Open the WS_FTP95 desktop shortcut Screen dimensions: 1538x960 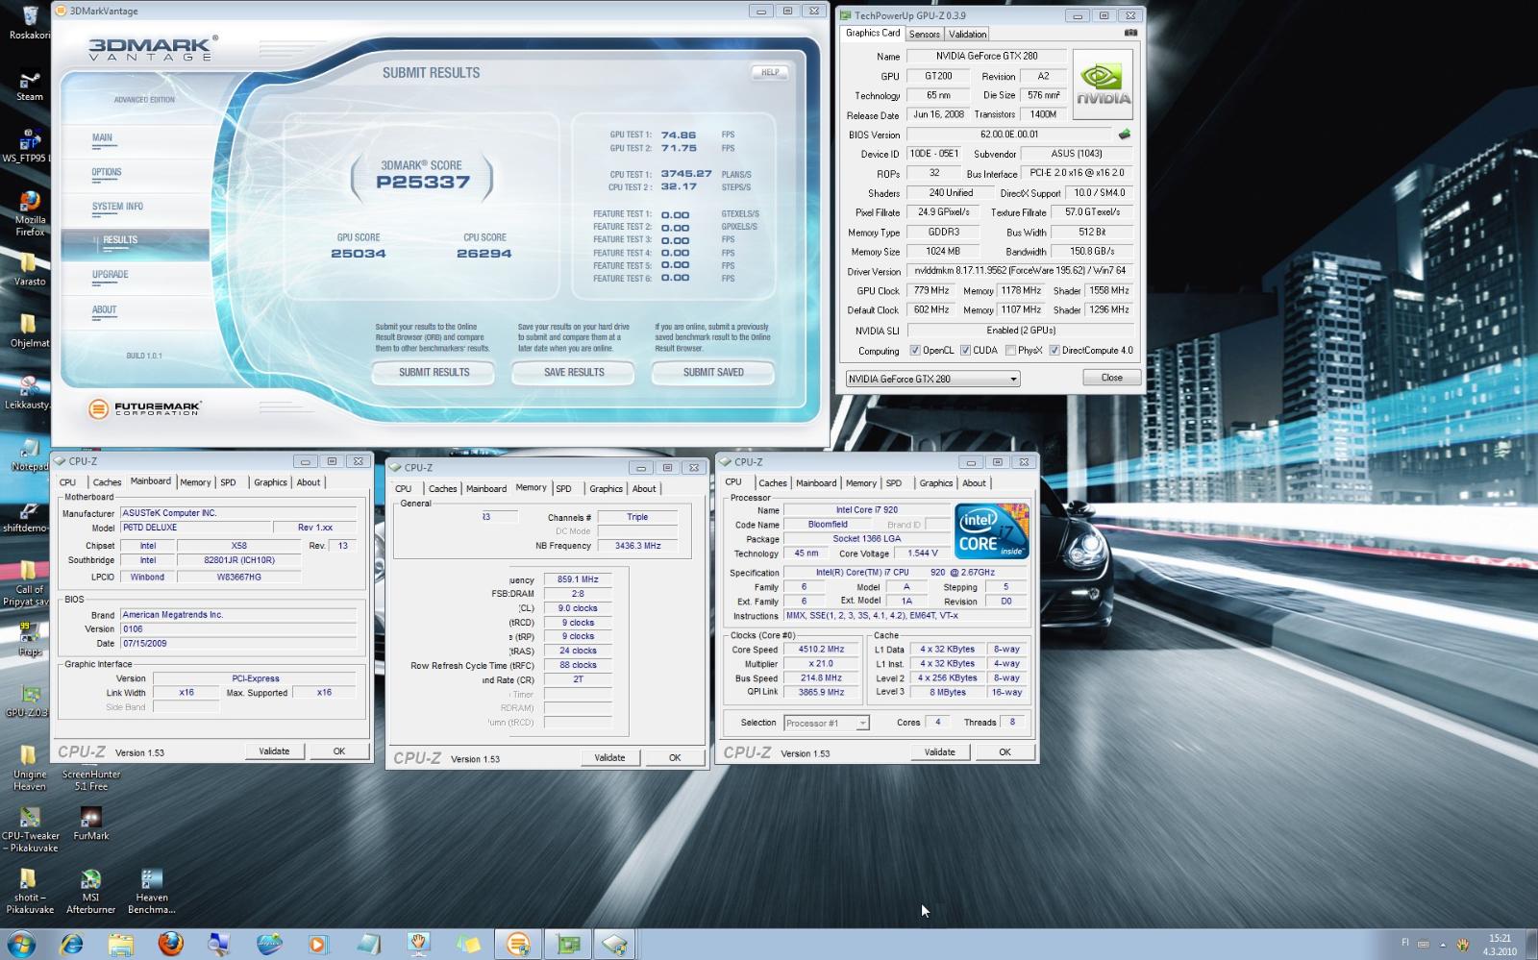(x=26, y=146)
